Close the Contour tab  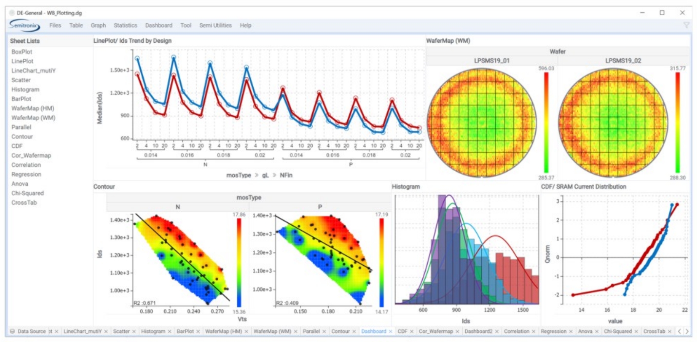point(354,331)
